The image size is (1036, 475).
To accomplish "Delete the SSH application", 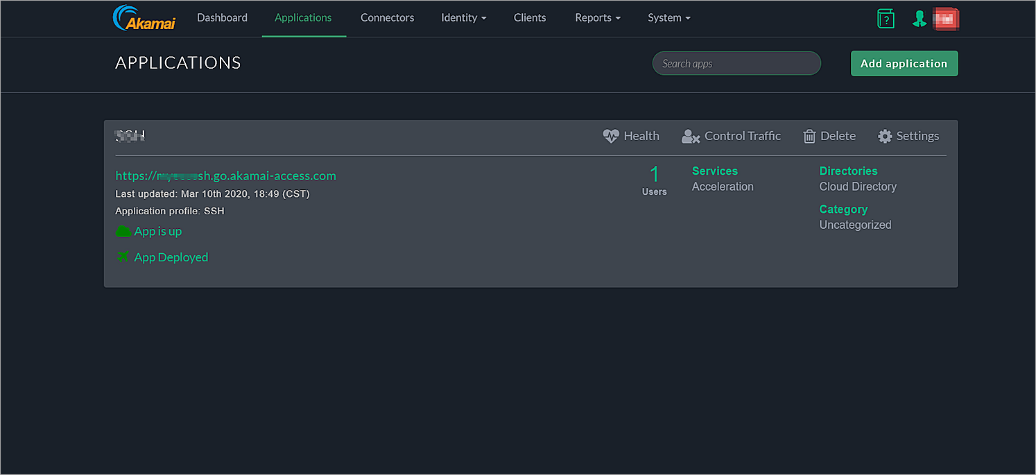I will point(829,136).
